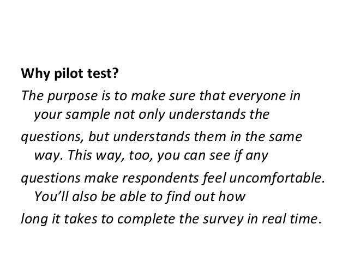Click the word 'survey' in last line
This screenshot has width=348, height=261.
click(x=223, y=220)
